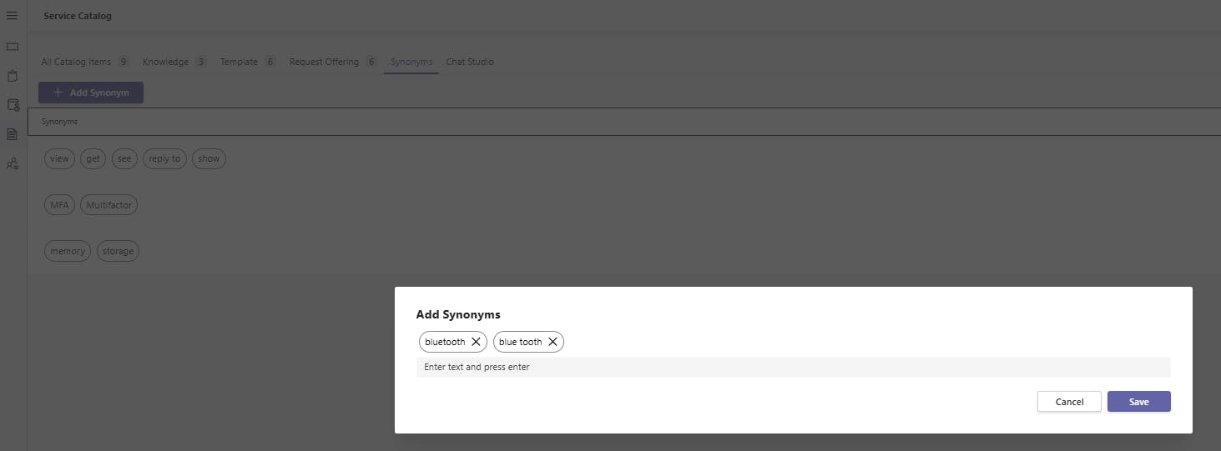Screen dimensions: 1221x451
Task: Open the document page icon in sidebar
Action: point(13,134)
